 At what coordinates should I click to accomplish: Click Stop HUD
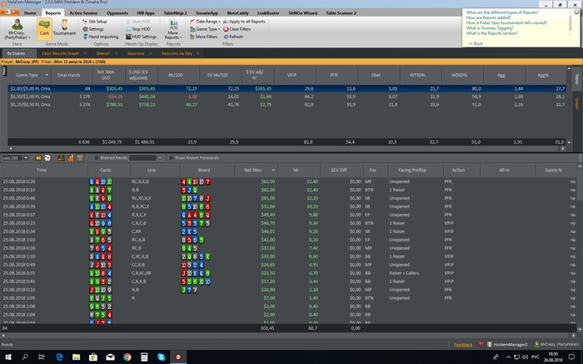138,29
